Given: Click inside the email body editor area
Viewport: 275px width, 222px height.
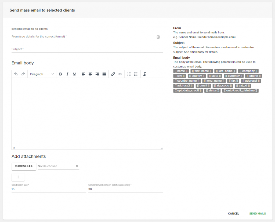Looking at the screenshot, I should (x=87, y=112).
